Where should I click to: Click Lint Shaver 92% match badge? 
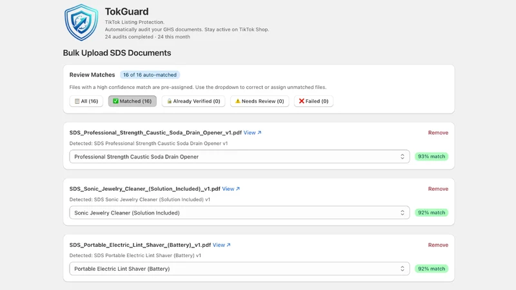pos(432,269)
